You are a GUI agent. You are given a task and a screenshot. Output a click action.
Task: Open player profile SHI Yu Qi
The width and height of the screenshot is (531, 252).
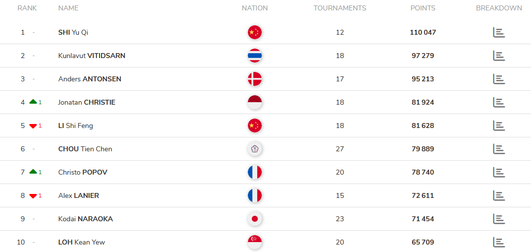coord(73,32)
